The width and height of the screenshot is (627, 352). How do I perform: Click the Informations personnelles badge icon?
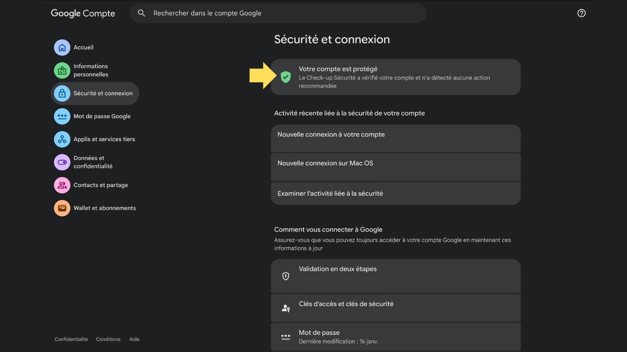click(62, 70)
